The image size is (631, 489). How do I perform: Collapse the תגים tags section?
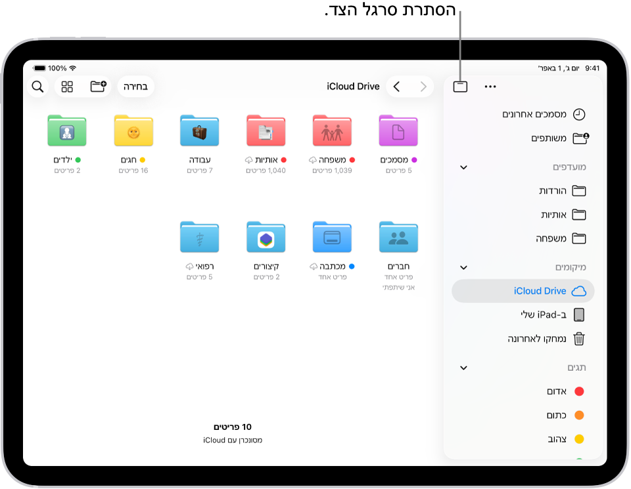[x=463, y=368]
